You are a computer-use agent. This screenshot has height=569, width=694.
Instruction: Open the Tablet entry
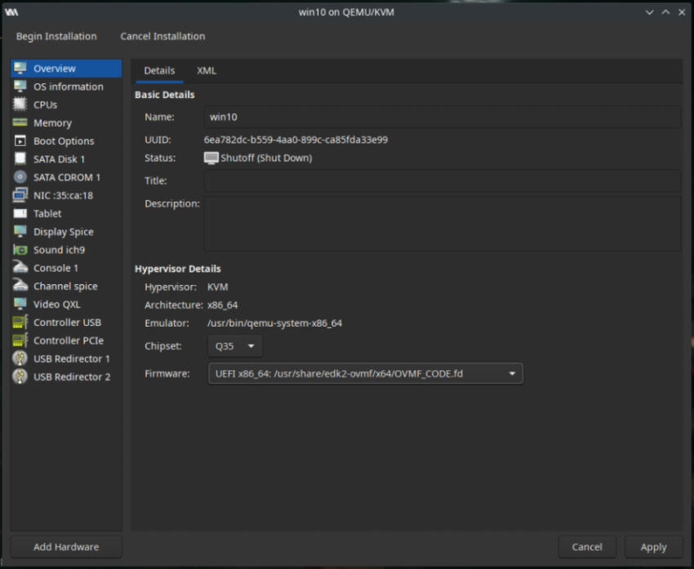(x=66, y=213)
